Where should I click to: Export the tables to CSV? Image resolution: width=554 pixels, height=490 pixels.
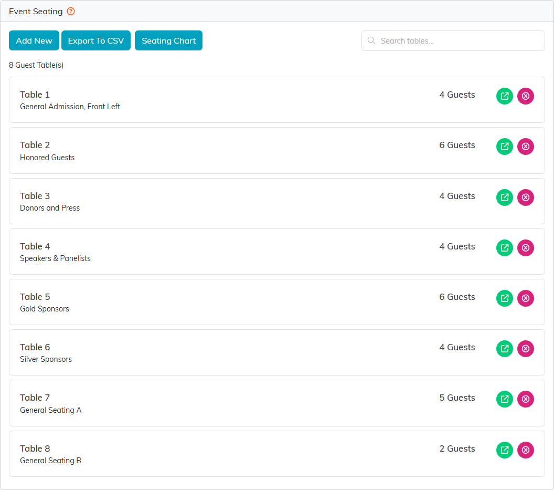[x=96, y=40]
